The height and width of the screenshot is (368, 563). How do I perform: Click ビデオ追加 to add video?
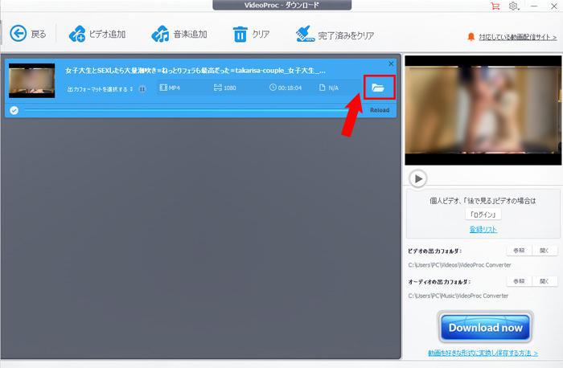pos(97,34)
